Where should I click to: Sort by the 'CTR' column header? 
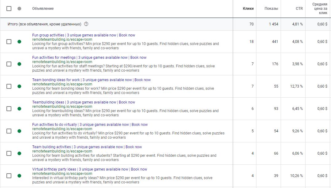point(299,9)
